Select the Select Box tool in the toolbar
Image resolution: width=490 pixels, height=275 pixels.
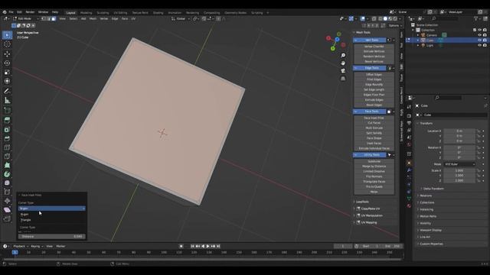7,35
